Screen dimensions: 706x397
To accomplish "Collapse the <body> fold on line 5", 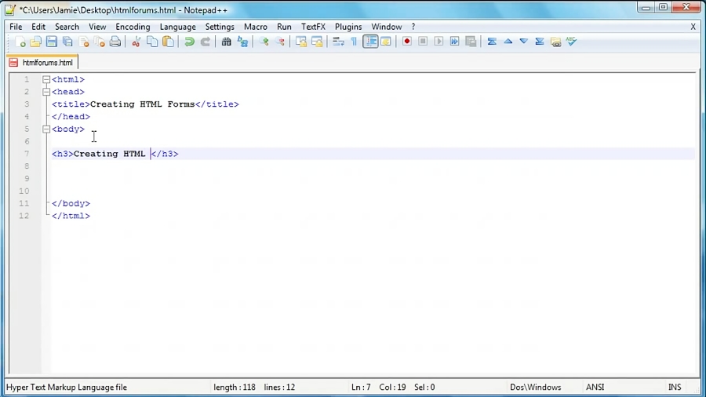I will (46, 129).
